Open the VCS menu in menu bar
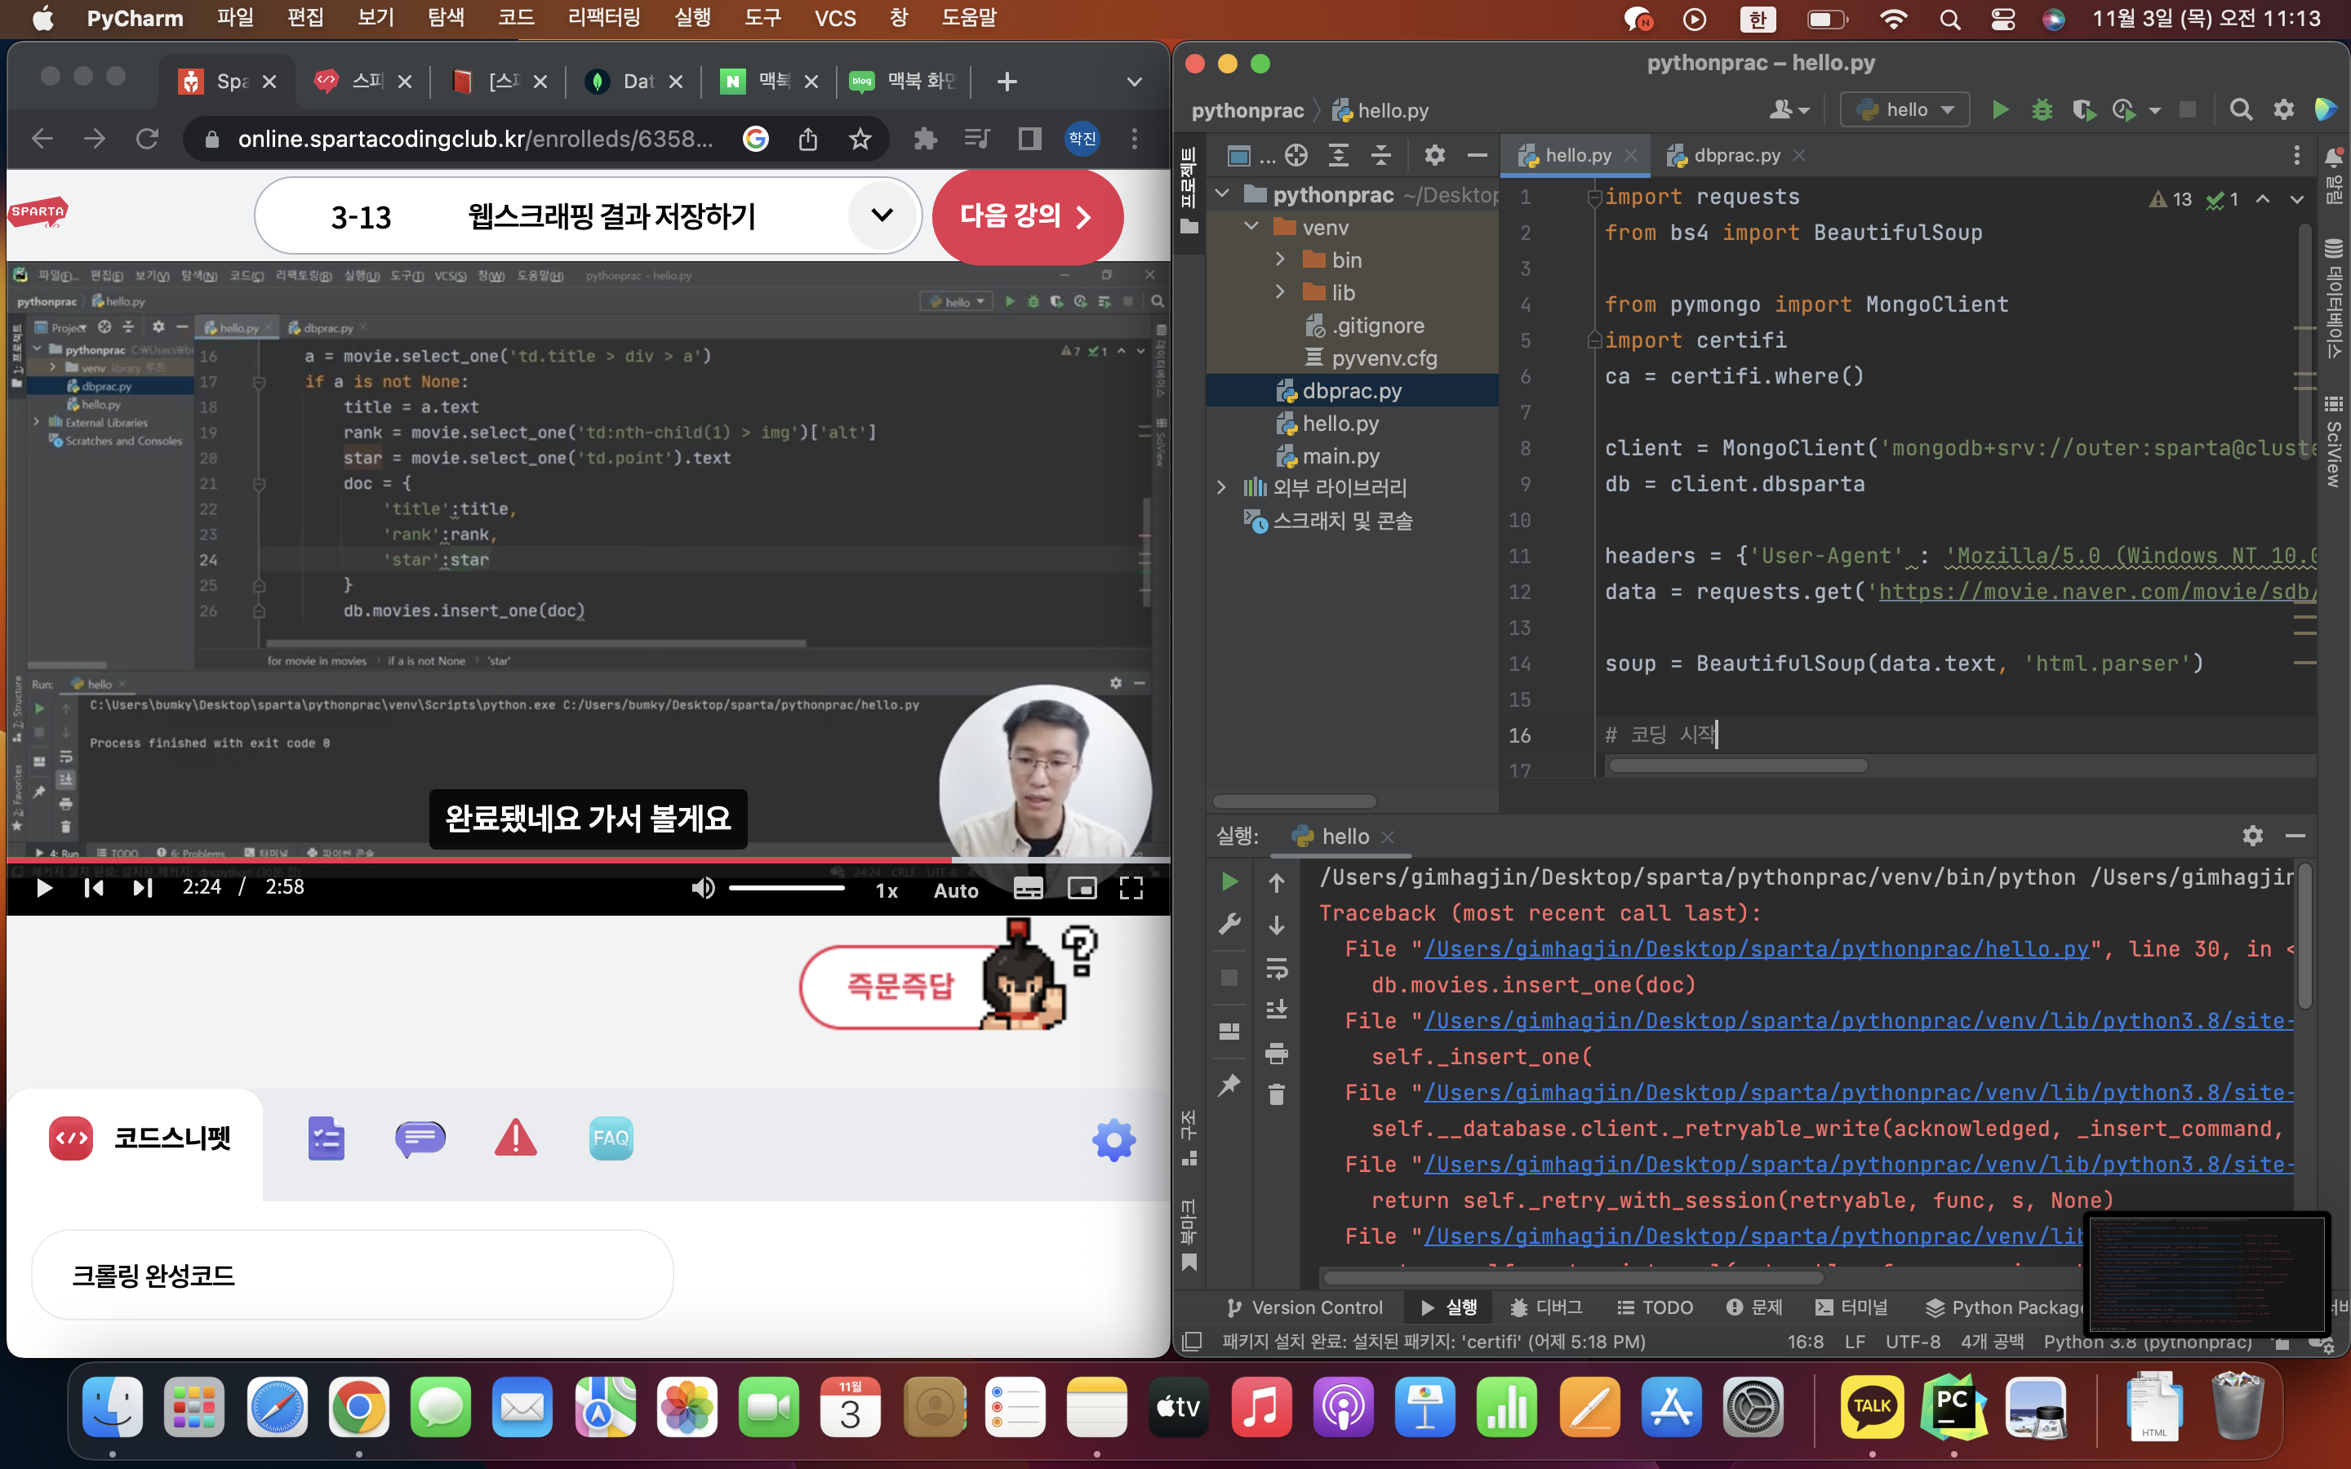The height and width of the screenshot is (1469, 2351). point(834,19)
